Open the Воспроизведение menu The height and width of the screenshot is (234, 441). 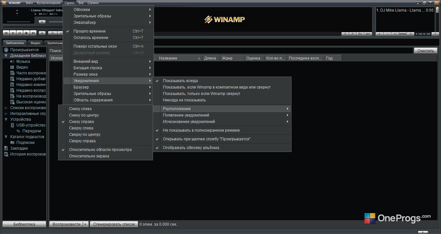point(49,3)
